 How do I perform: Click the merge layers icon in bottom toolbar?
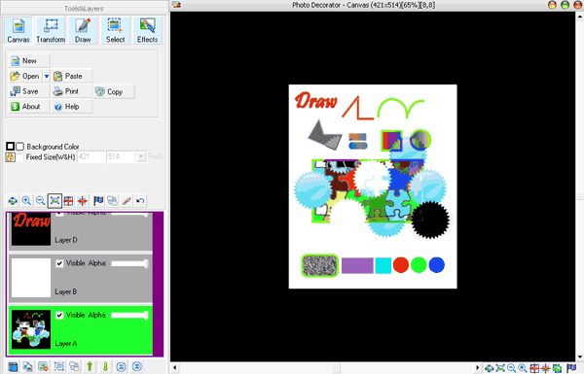point(74,367)
